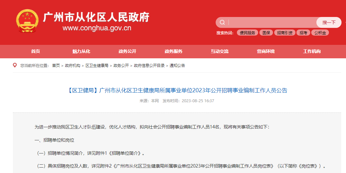346x173 pixels.
Task: Click the 来源：本网 source text
Action: pyautogui.click(x=149, y=101)
